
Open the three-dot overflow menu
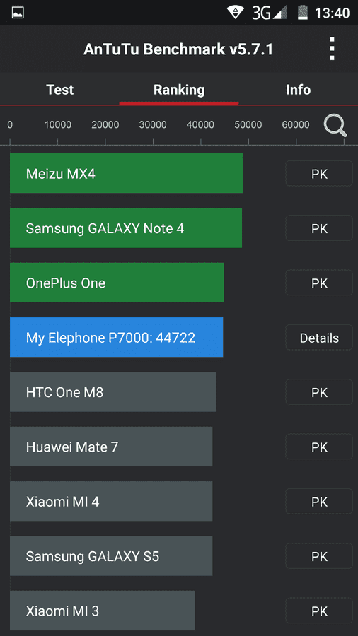coord(332,49)
